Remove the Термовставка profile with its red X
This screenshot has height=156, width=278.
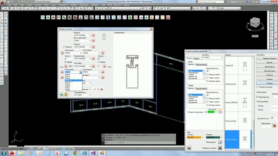point(93,58)
